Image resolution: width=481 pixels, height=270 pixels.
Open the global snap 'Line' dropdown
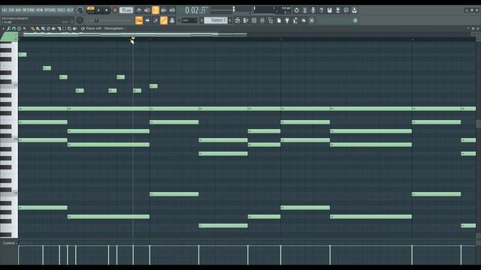[189, 20]
